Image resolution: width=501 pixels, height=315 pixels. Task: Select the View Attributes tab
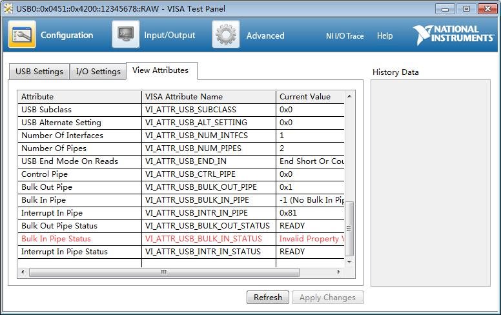click(160, 70)
